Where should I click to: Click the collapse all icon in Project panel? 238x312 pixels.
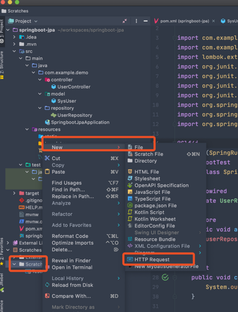tap(125, 21)
